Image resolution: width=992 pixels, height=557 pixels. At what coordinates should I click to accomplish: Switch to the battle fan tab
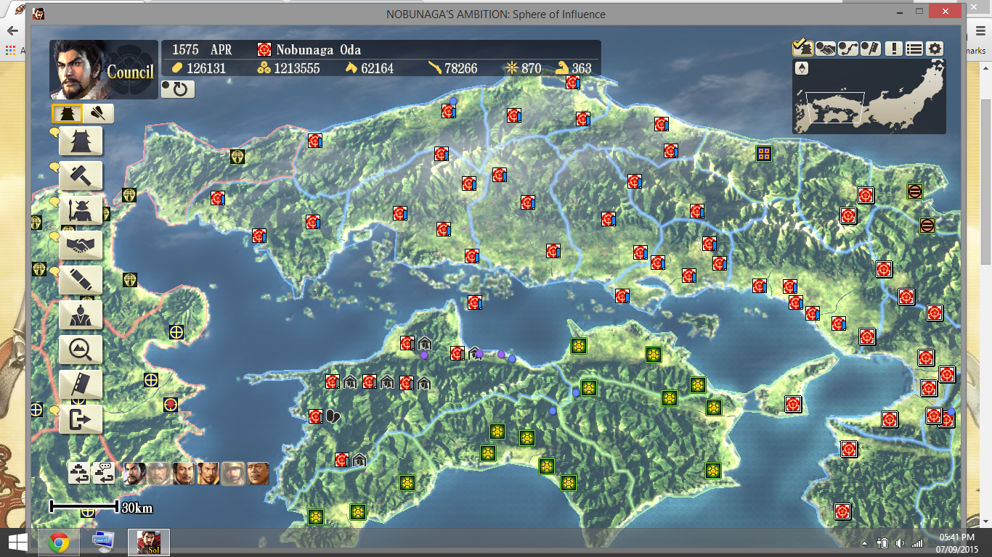98,114
